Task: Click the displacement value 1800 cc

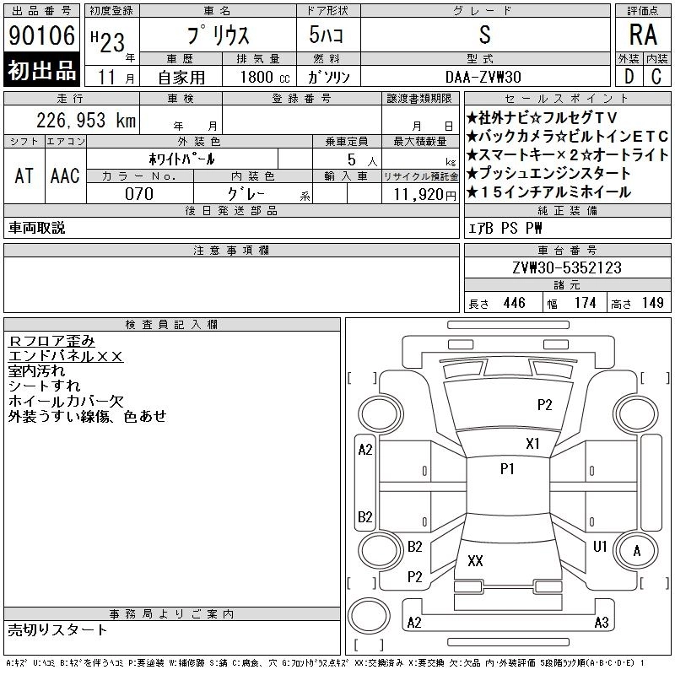Action: [265, 77]
